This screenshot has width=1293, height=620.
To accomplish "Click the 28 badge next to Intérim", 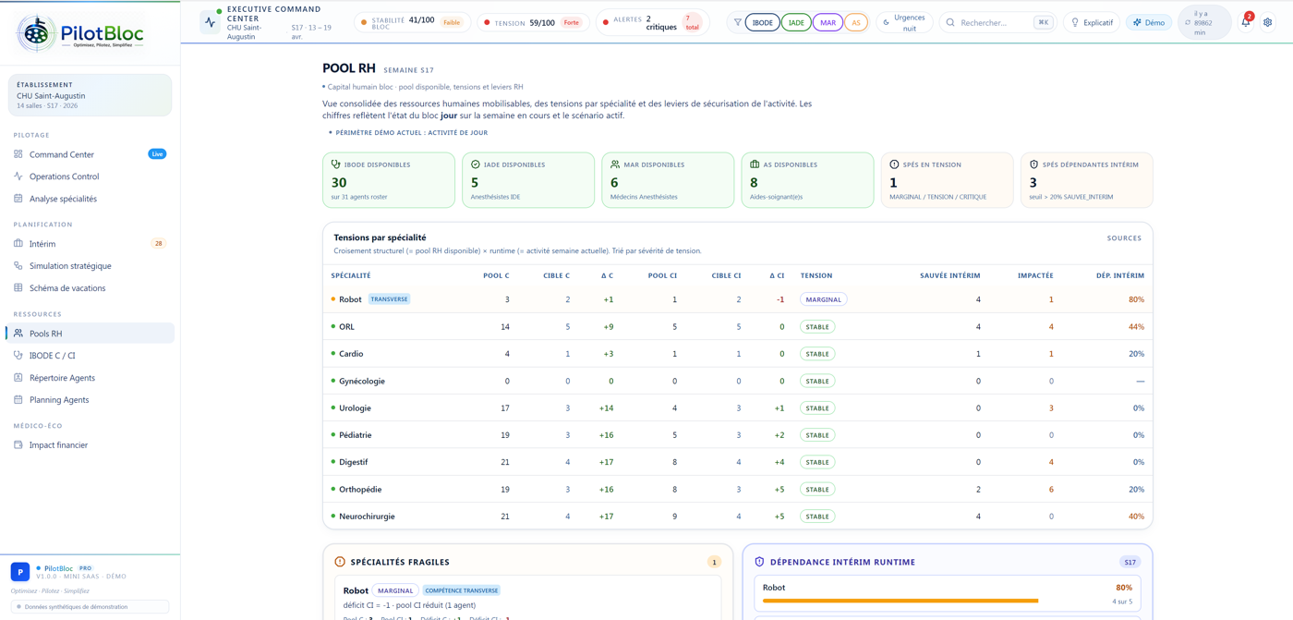I will [x=158, y=244].
